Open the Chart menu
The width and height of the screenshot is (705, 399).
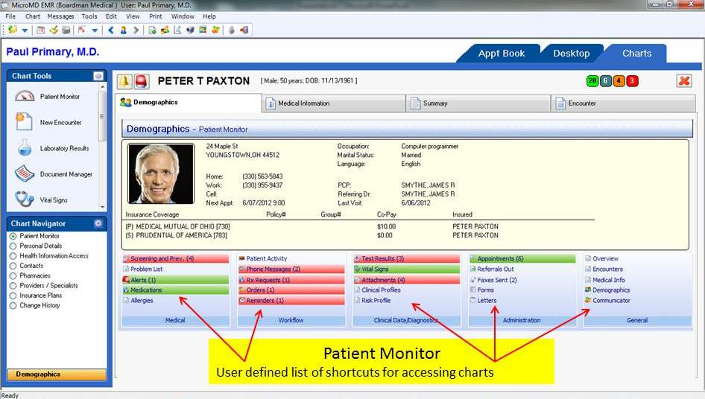tap(32, 16)
